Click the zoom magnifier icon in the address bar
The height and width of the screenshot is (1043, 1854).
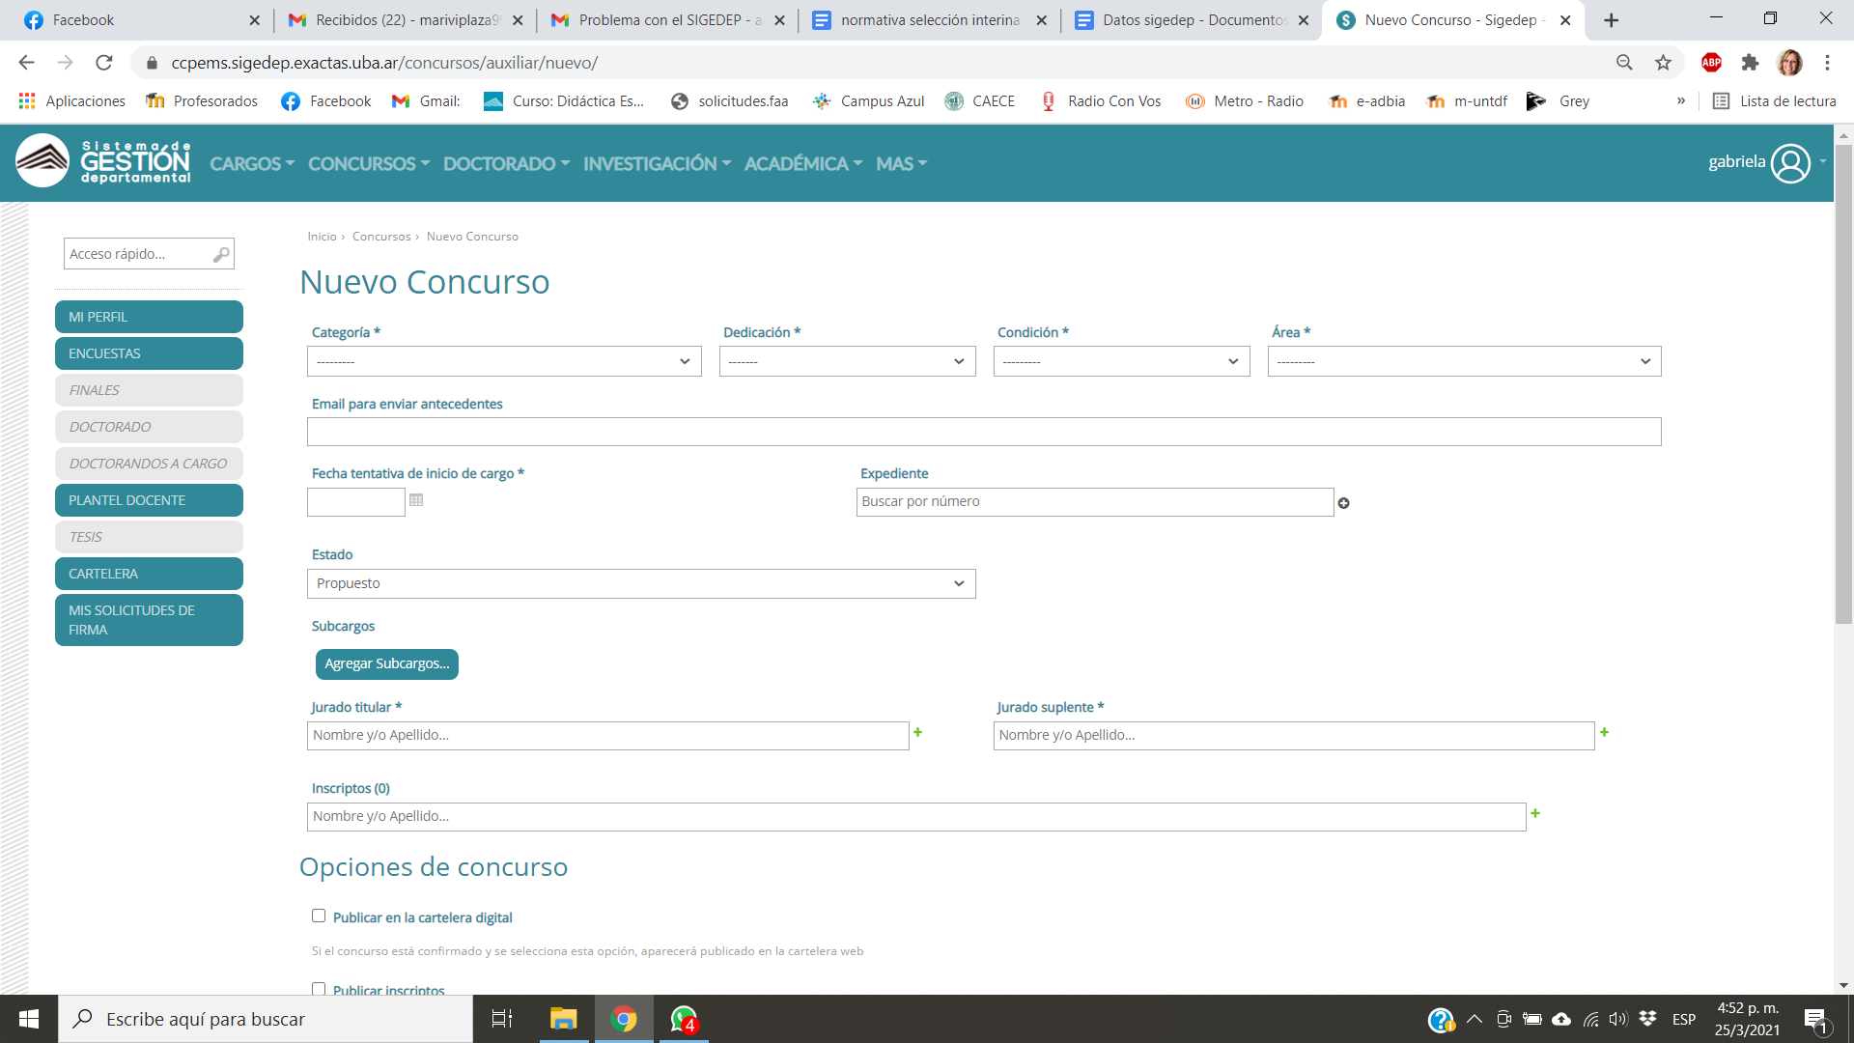click(x=1624, y=63)
